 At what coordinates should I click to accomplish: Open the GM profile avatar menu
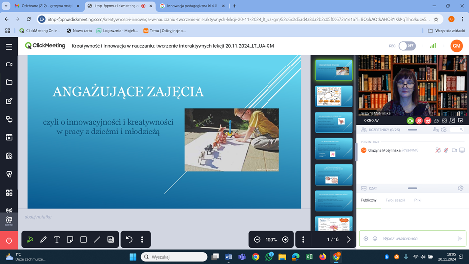(456, 46)
